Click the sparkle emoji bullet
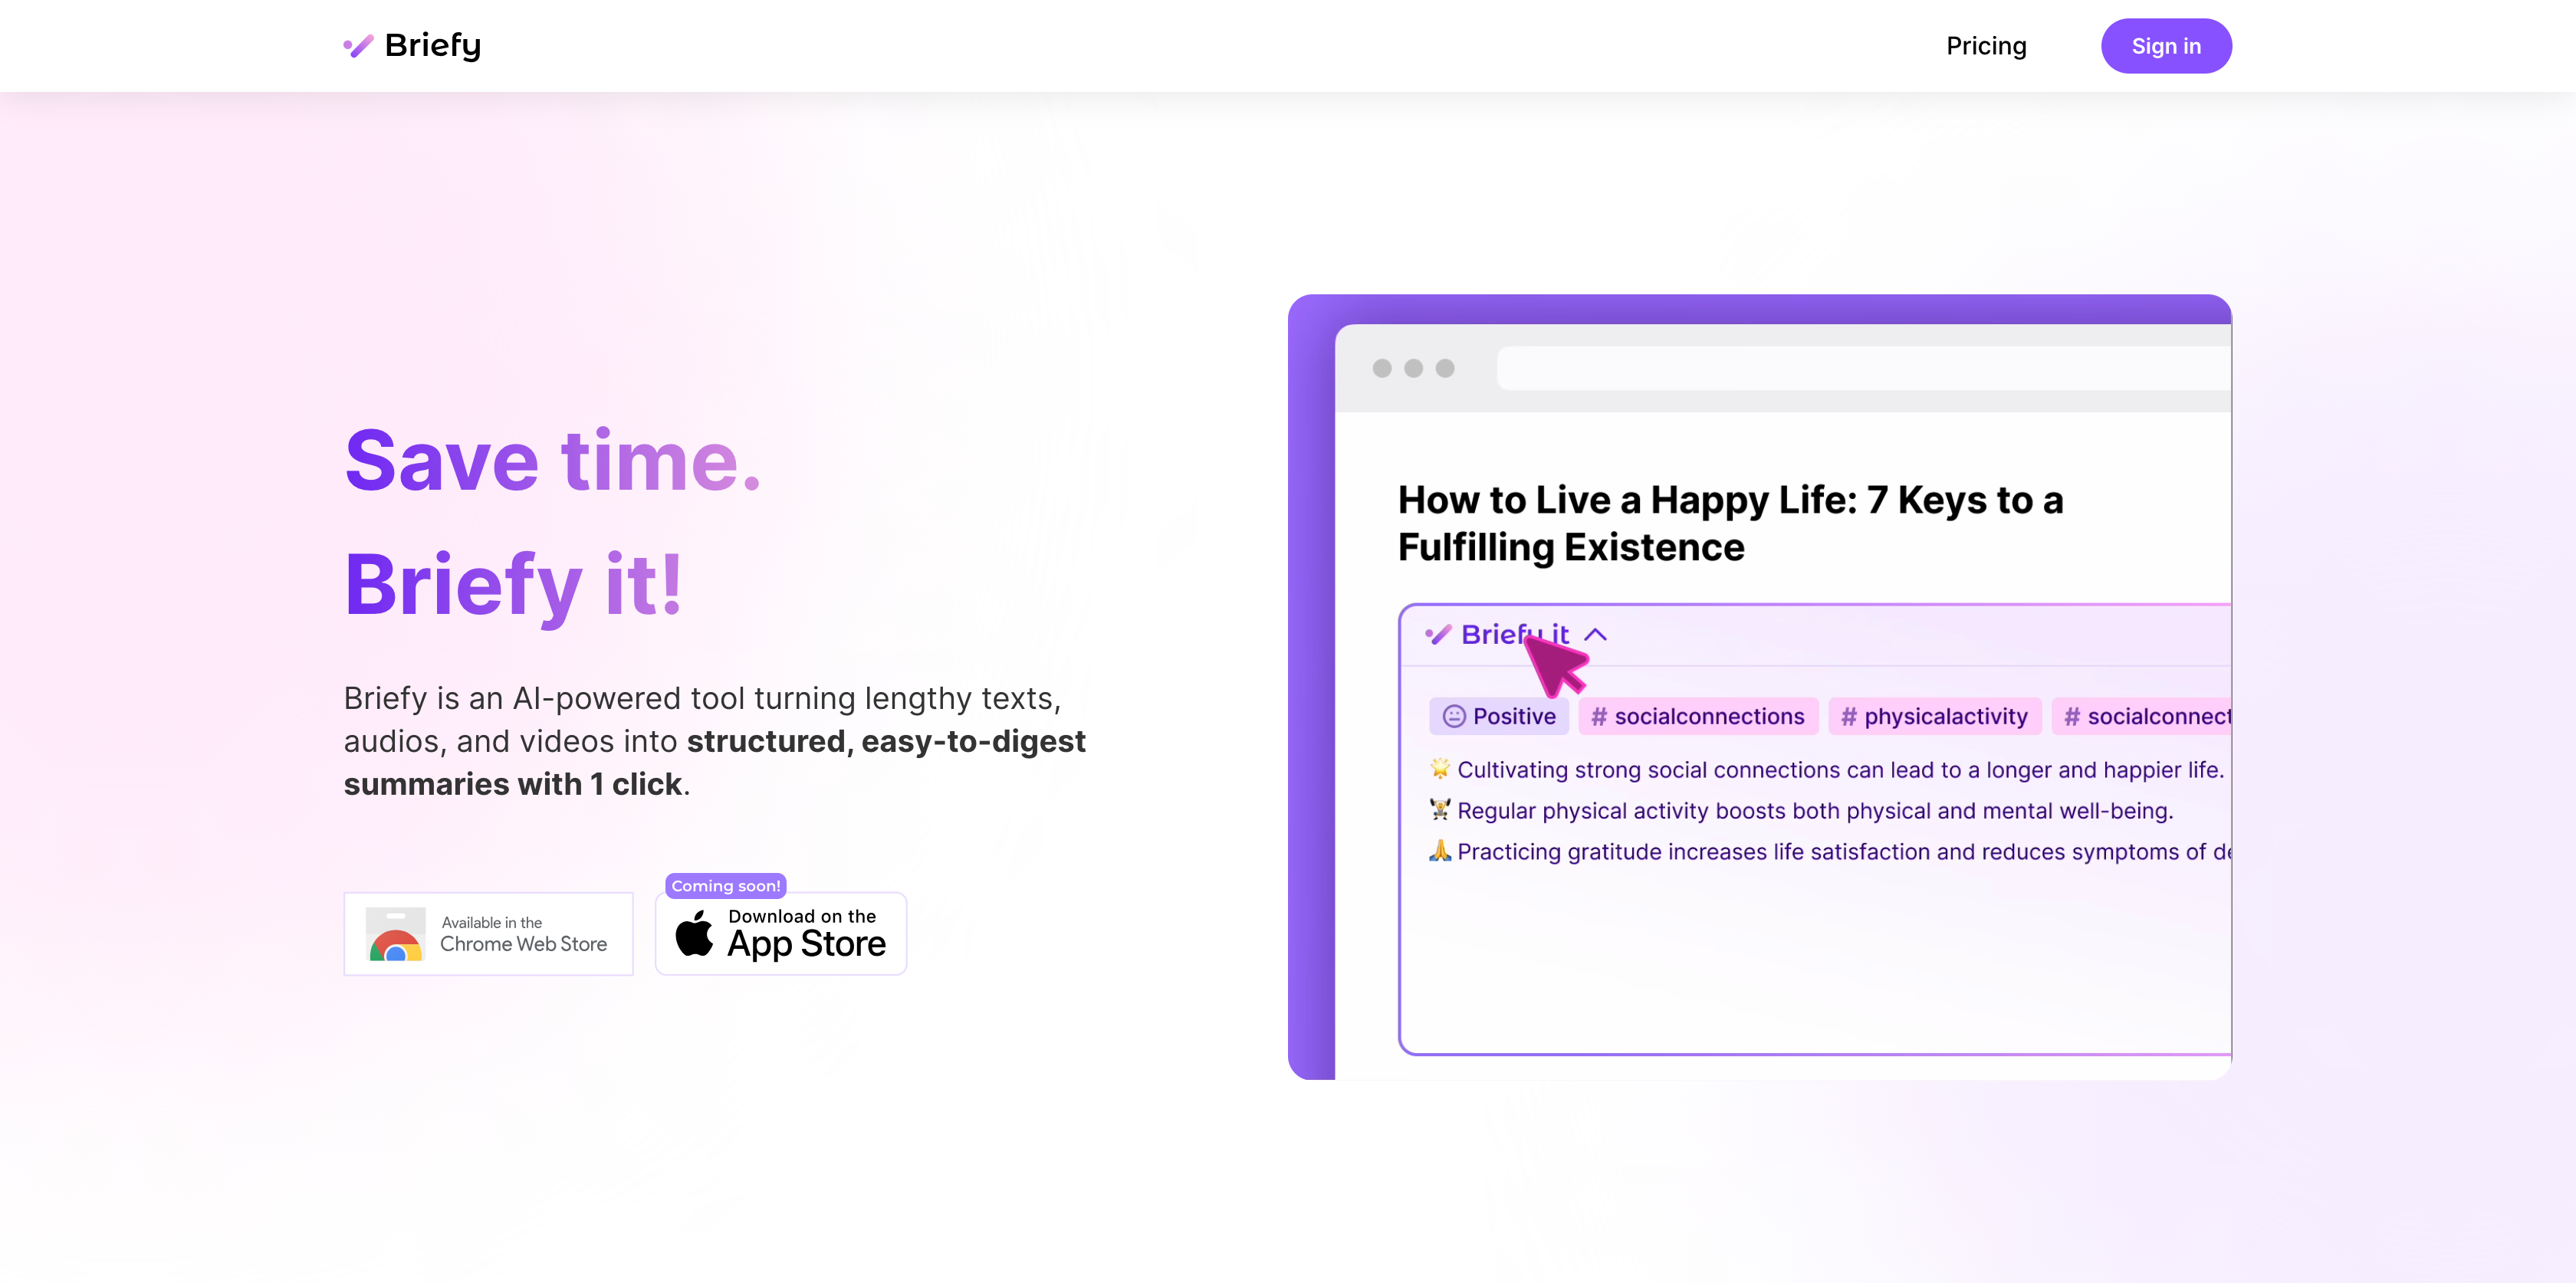 (x=1439, y=769)
